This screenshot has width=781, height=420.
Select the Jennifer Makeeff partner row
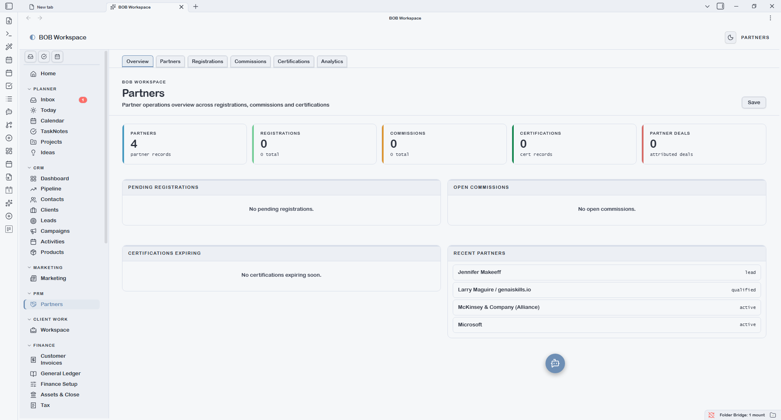[606, 272]
